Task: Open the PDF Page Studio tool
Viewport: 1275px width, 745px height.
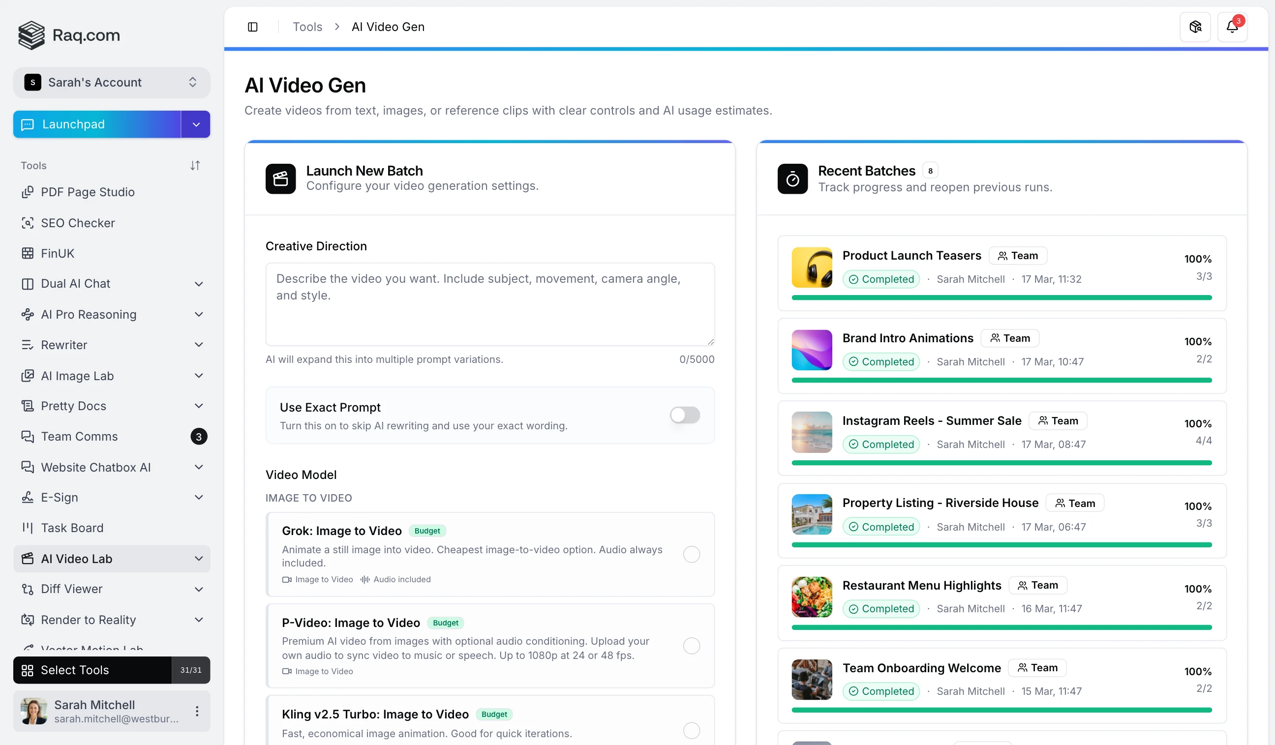Action: pos(86,192)
